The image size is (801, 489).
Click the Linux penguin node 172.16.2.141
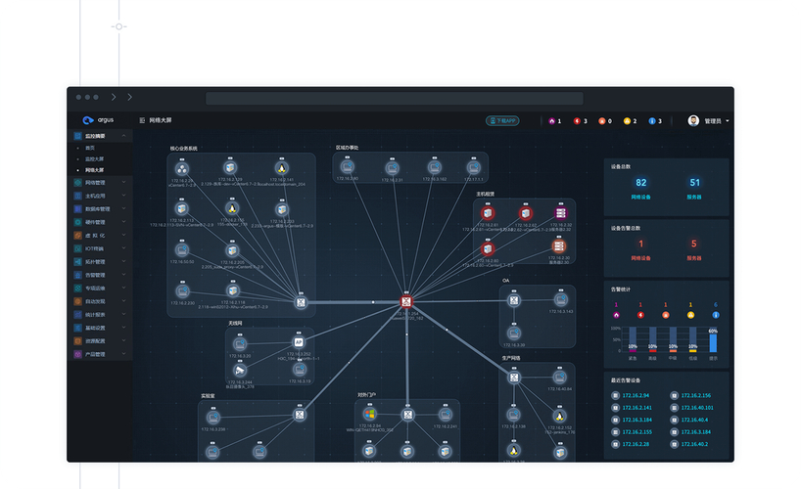click(280, 168)
